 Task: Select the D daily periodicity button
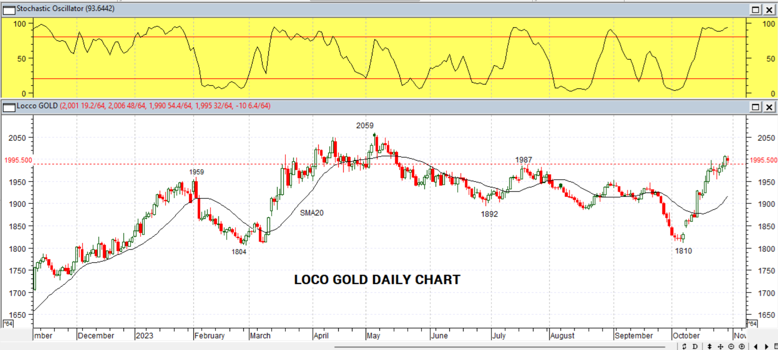695,346
